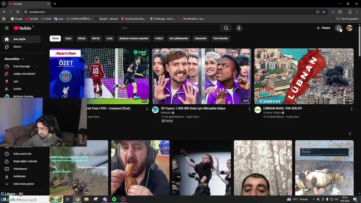Open the Chrome extensions puzzle icon

point(340,12)
